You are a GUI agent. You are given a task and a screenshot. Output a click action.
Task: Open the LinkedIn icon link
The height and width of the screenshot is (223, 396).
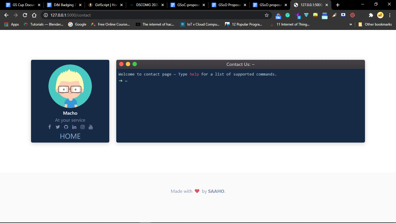coord(74,127)
